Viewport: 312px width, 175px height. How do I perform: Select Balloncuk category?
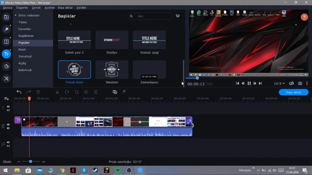25,70
